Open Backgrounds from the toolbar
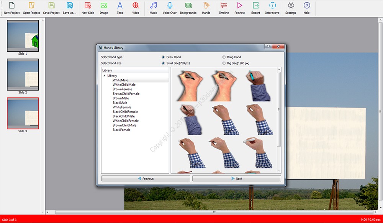 [188, 6]
